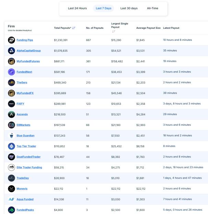Switch to Last 24 Hours tab
Viewport: 208px width, 214px height.
coord(77,8)
